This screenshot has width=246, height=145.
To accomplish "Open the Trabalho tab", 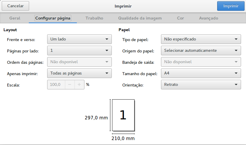I will pyautogui.click(x=94, y=18).
